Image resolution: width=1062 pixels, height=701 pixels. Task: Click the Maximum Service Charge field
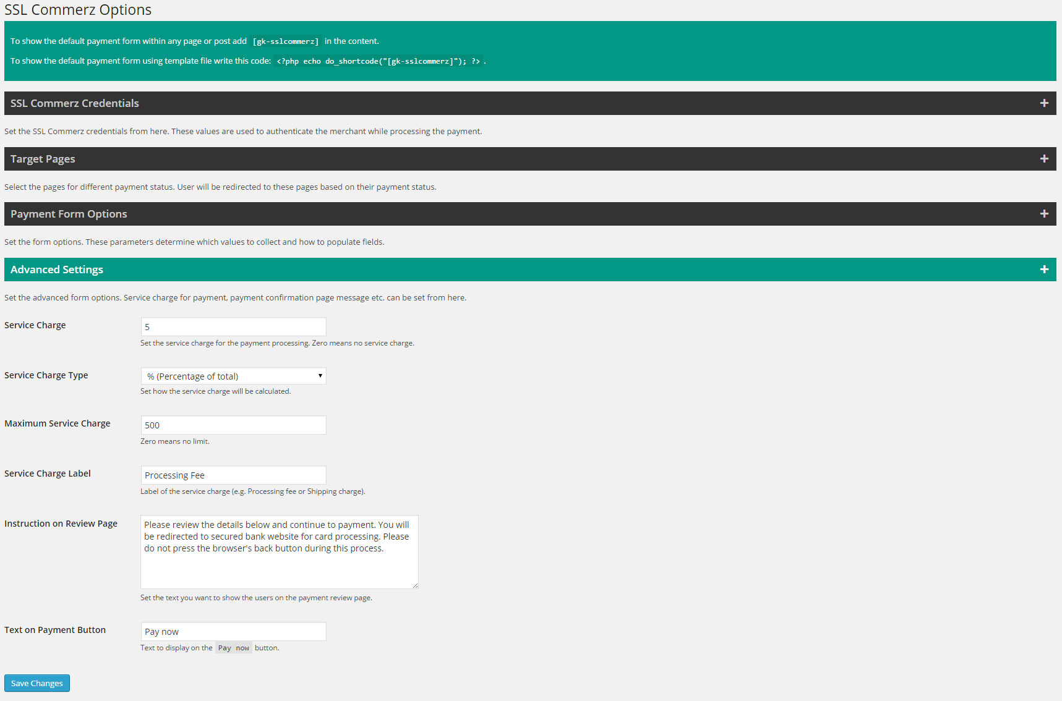pyautogui.click(x=234, y=425)
